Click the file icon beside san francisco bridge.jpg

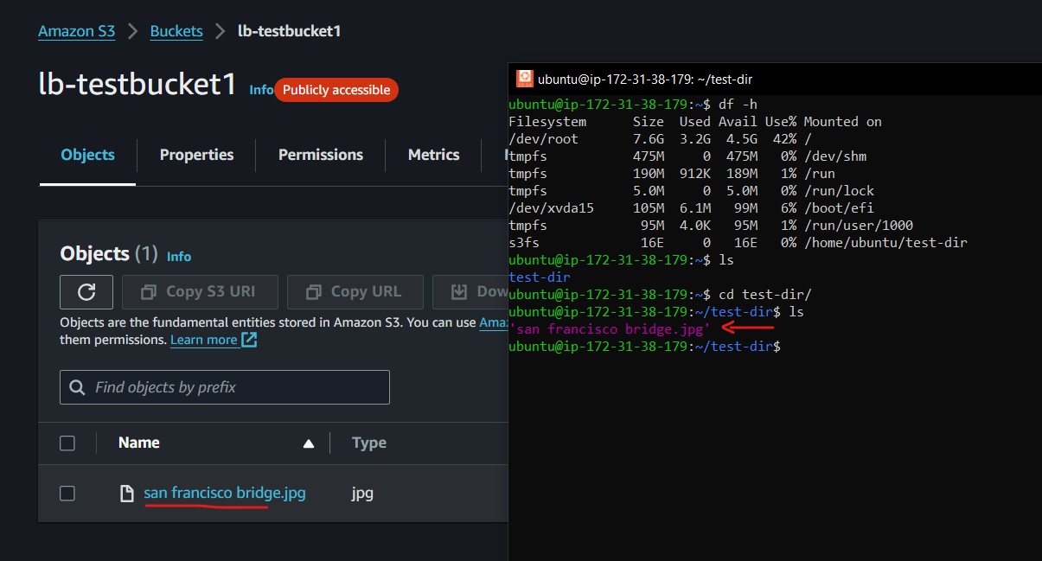click(126, 492)
